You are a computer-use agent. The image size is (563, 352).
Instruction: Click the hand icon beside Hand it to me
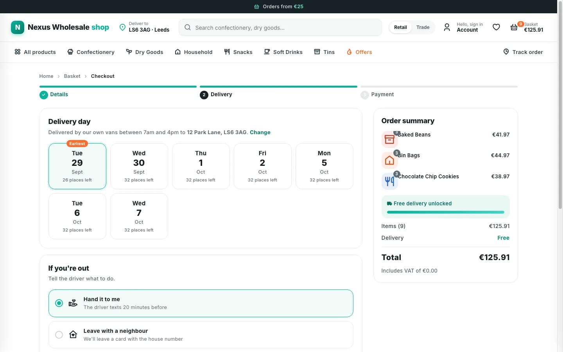(x=73, y=303)
